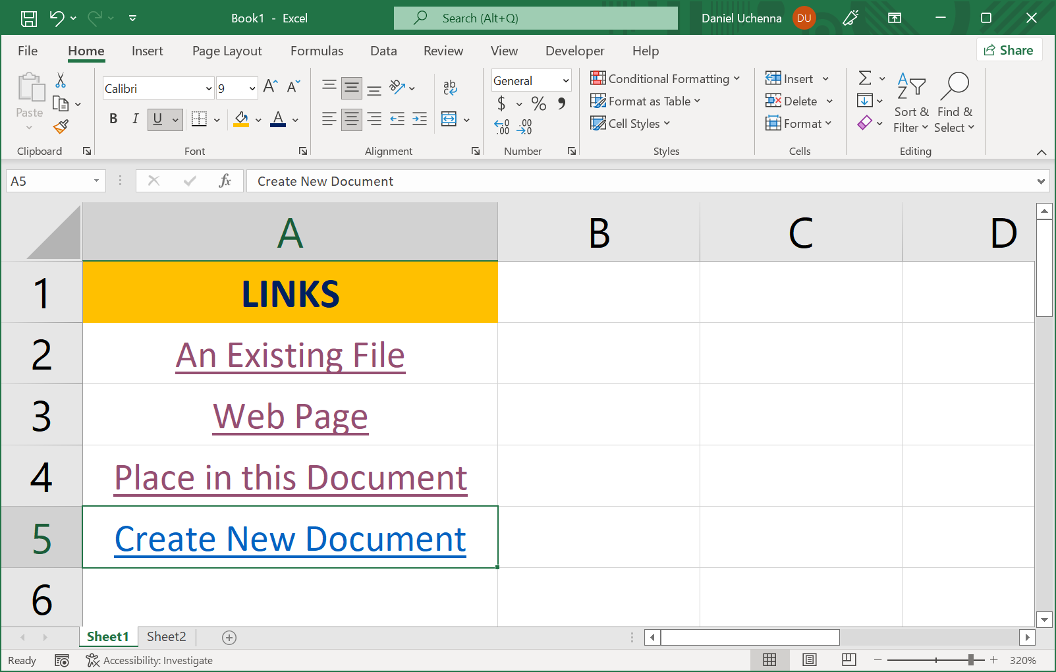Click the Increase Font Size icon
This screenshot has width=1056, height=672.
pyautogui.click(x=268, y=85)
